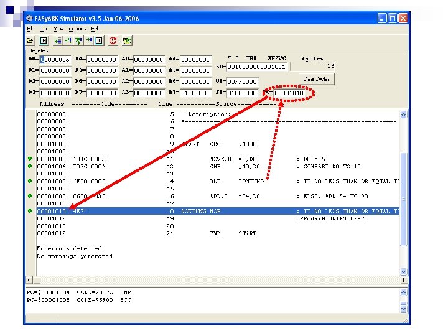Maximize the EASy68K Simulator window
Screen dimensions: 448x336
click(x=393, y=18)
